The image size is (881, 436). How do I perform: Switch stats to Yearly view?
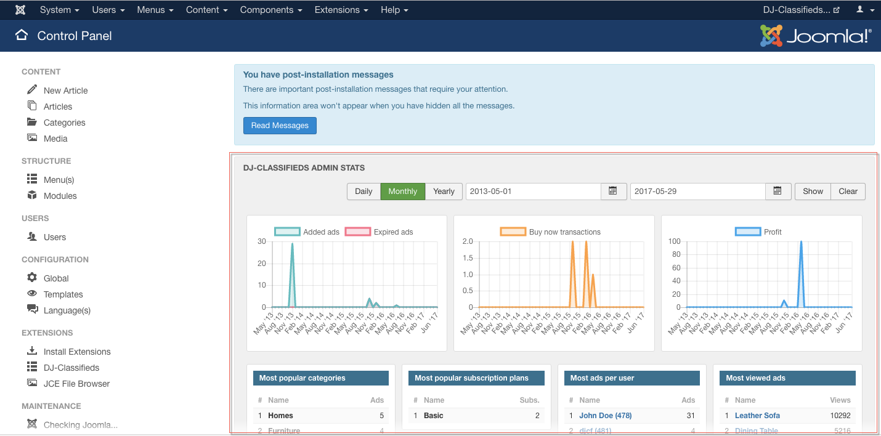click(x=444, y=192)
